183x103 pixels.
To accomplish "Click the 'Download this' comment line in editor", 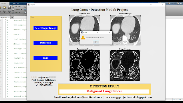I will [20, 20].
